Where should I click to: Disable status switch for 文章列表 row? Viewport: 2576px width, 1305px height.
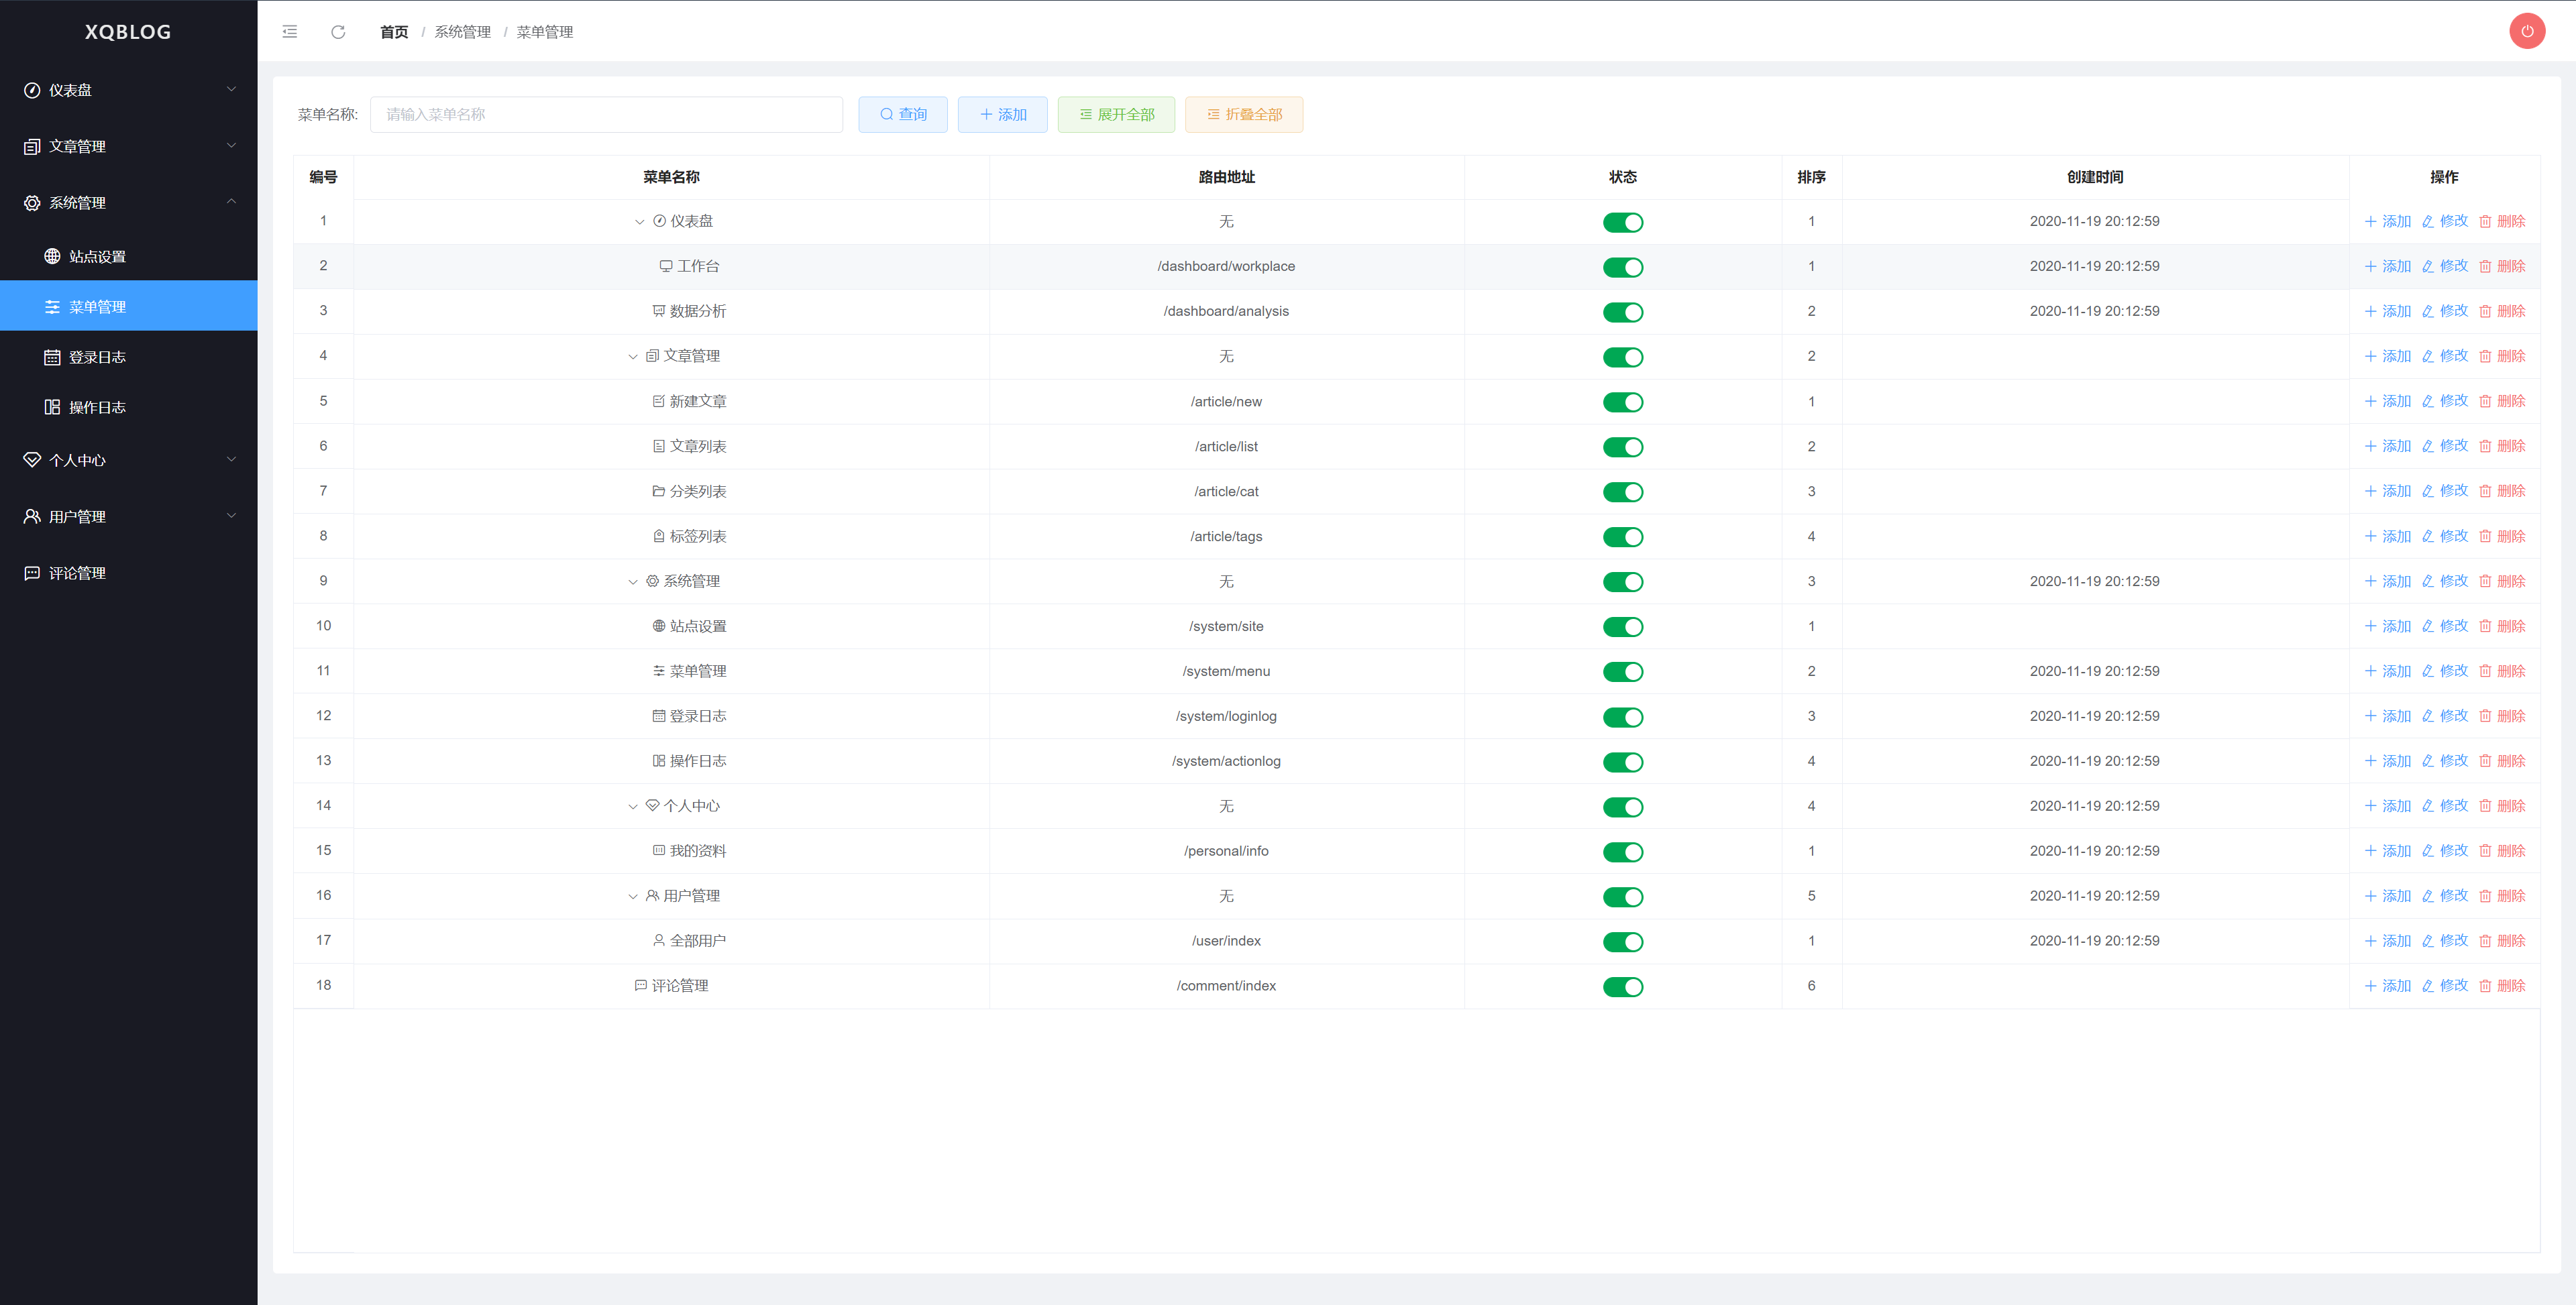pyautogui.click(x=1622, y=447)
